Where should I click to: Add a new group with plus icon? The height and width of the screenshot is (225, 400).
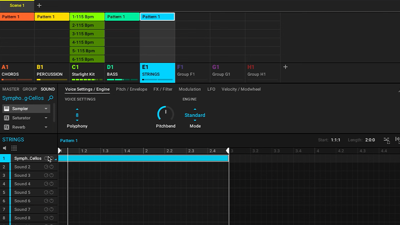[x=285, y=67]
